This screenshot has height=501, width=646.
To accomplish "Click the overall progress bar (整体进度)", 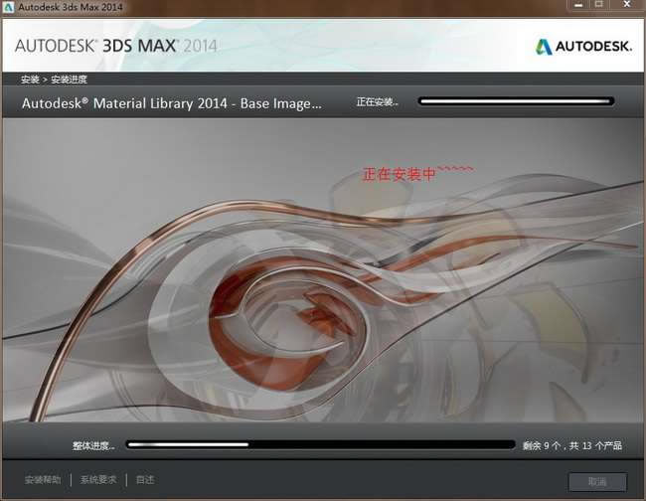I will (x=321, y=445).
